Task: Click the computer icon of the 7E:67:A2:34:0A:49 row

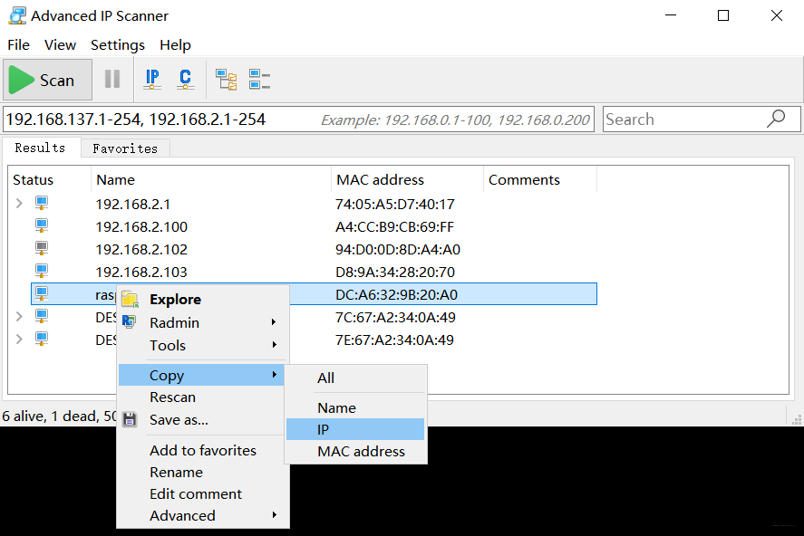Action: point(42,339)
